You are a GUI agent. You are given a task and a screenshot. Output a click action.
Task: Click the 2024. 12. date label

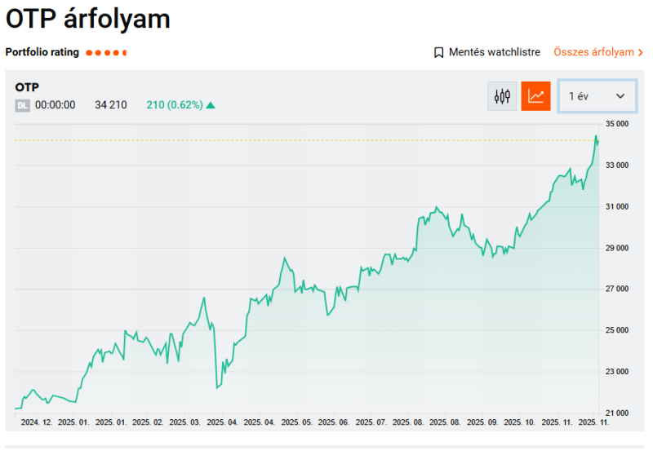click(37, 422)
